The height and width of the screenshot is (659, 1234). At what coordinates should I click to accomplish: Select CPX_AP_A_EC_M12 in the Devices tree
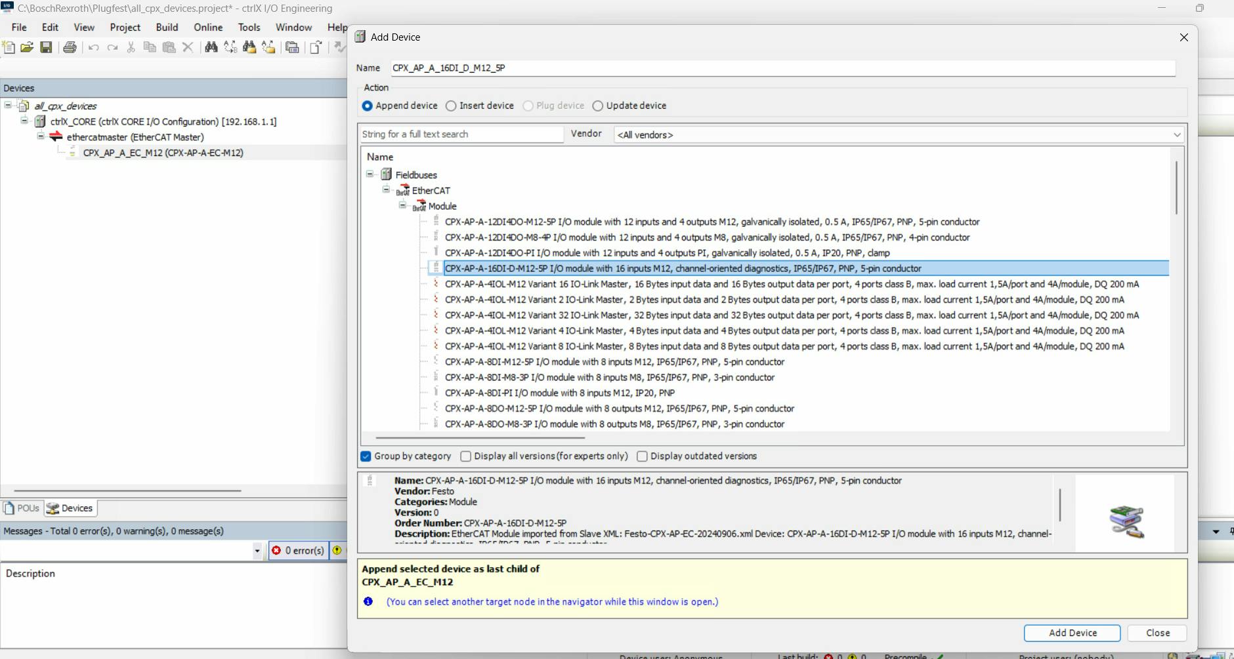click(x=163, y=153)
